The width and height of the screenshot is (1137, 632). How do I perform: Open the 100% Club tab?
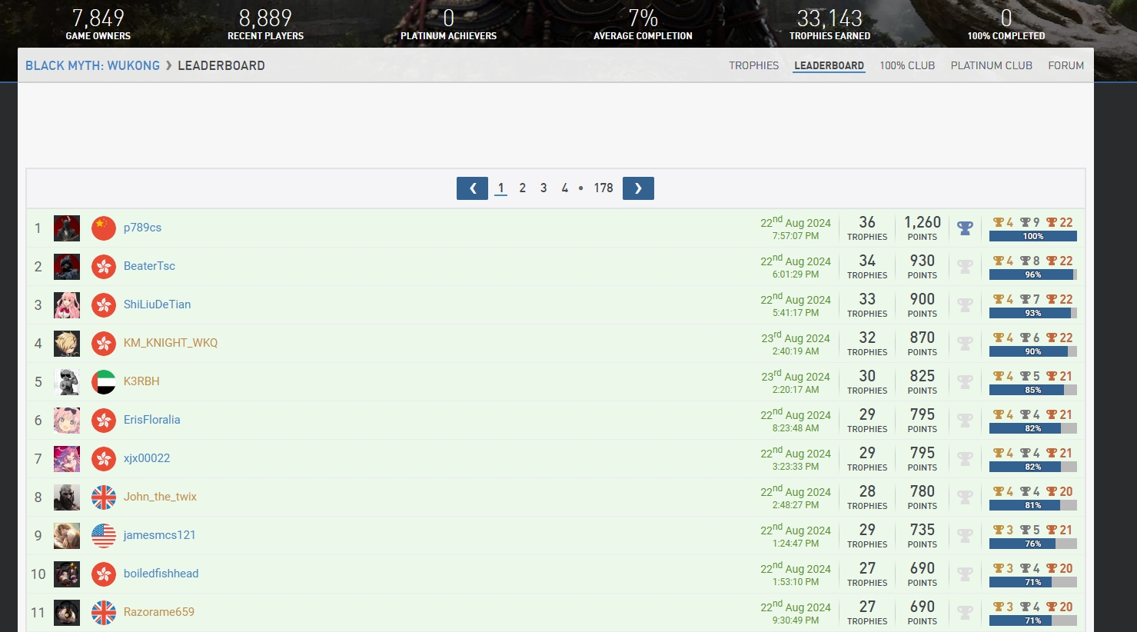point(907,65)
